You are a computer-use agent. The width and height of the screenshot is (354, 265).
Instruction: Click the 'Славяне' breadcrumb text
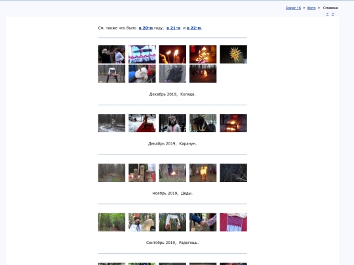click(330, 8)
